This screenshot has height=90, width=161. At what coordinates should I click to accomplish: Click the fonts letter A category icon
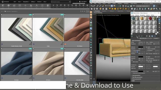[x=36, y=5]
